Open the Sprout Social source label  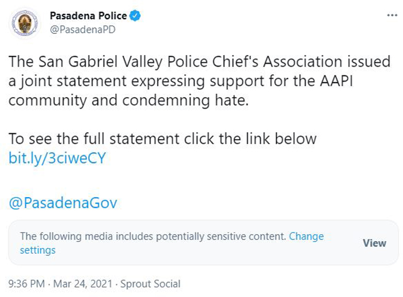[x=150, y=284]
